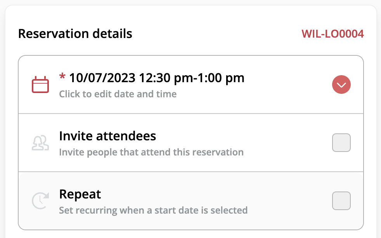Click the Repeat clock arrow icon
The width and height of the screenshot is (381, 238).
pyautogui.click(x=40, y=201)
